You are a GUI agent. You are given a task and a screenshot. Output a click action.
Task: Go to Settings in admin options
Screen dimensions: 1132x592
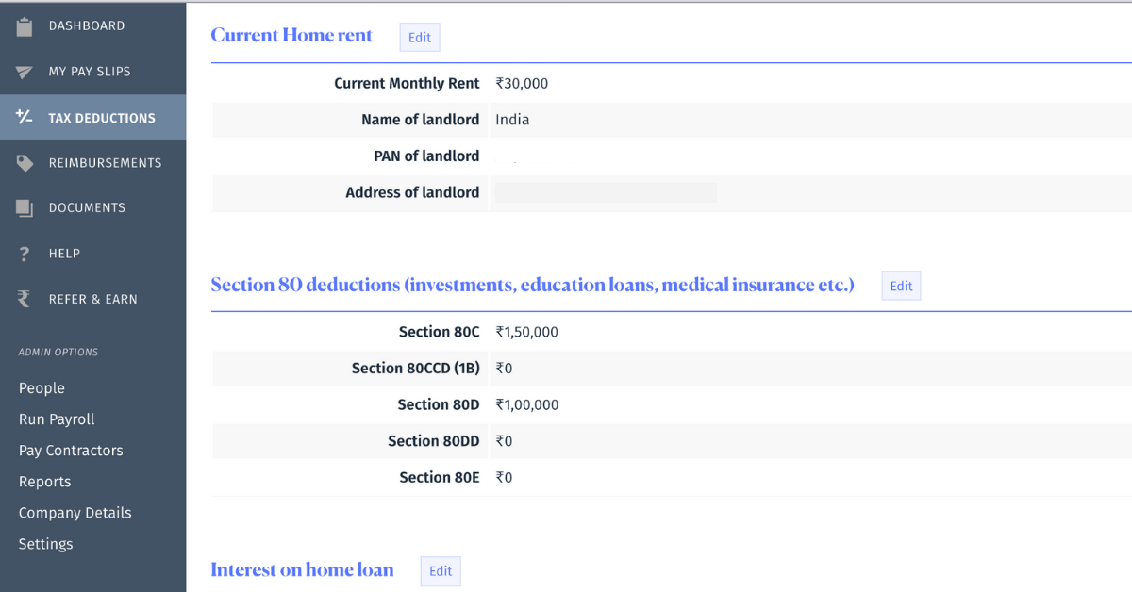(x=45, y=544)
